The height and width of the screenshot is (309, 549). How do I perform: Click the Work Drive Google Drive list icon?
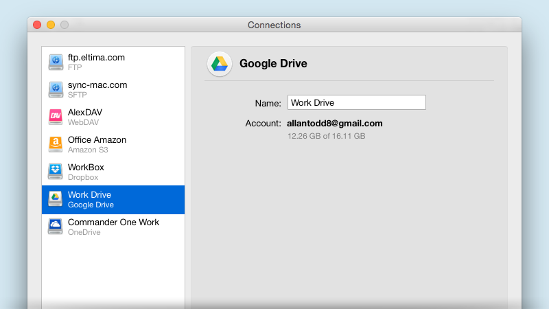coord(56,199)
